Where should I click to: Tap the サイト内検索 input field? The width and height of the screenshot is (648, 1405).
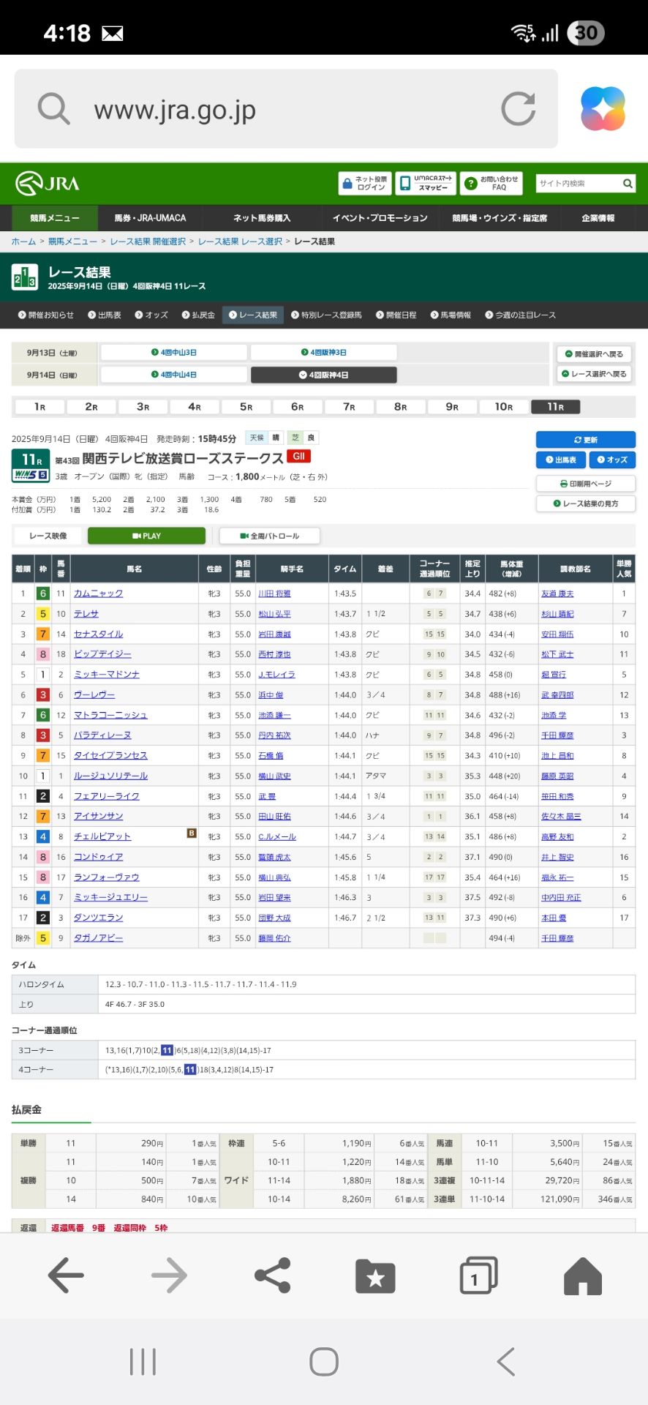[x=578, y=184]
